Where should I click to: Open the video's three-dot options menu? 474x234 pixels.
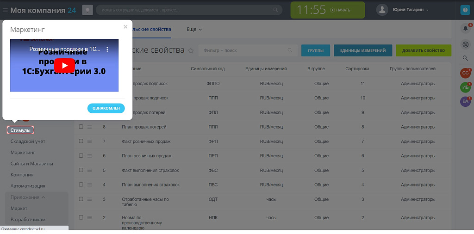pos(107,49)
